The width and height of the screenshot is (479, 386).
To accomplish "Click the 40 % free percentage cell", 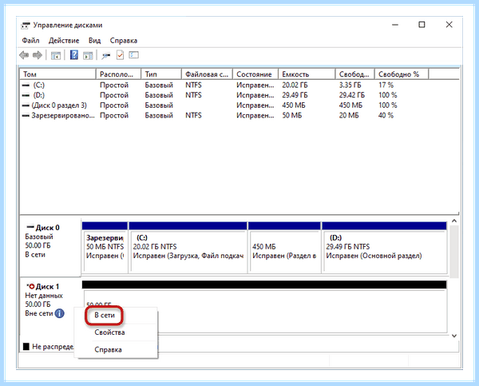I will [386, 116].
